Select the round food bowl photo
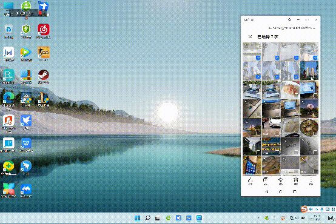 coord(309,128)
